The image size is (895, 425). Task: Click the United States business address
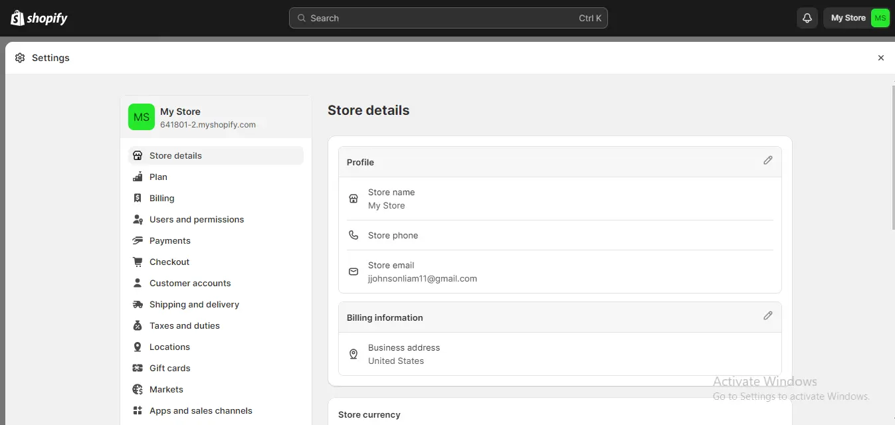396,361
